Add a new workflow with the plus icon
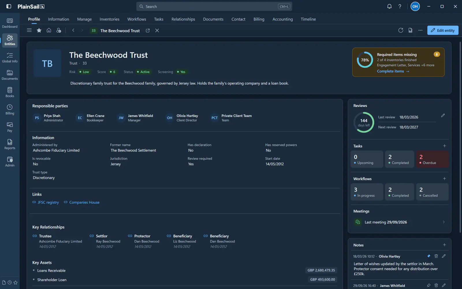 [x=444, y=179]
